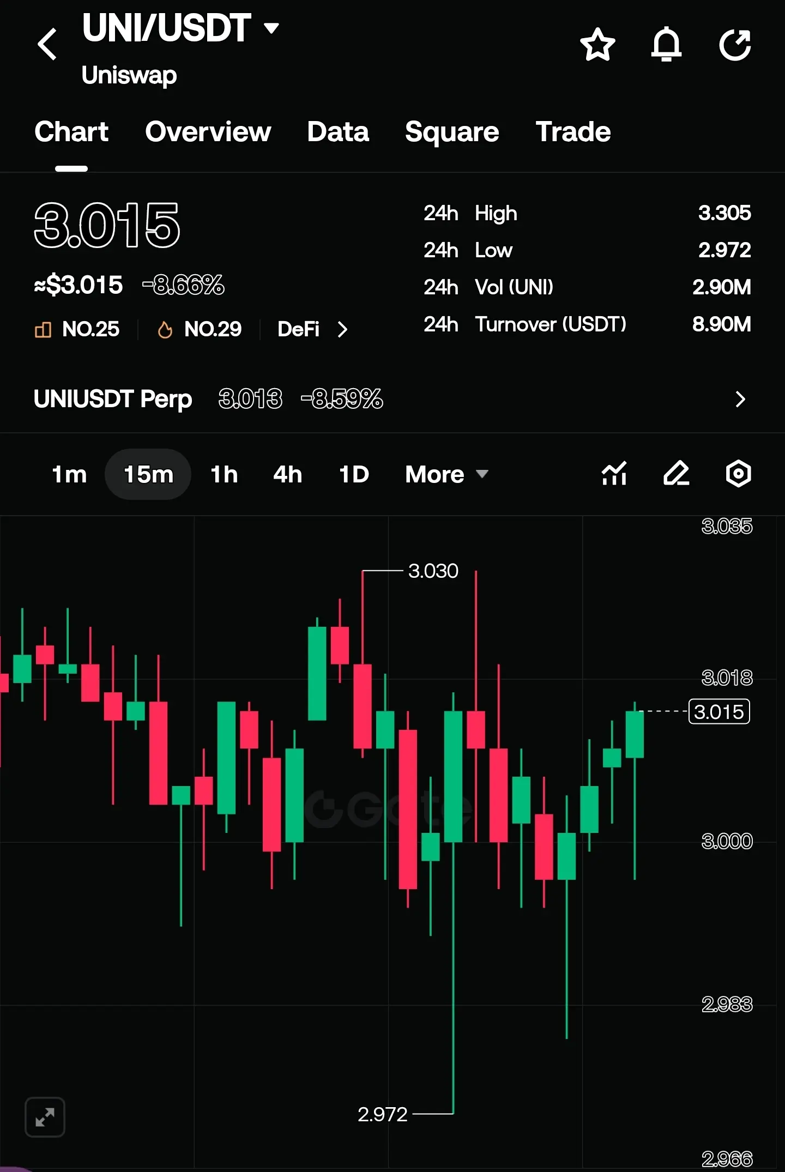Open chart settings hexagon icon
The height and width of the screenshot is (1172, 785).
(739, 473)
